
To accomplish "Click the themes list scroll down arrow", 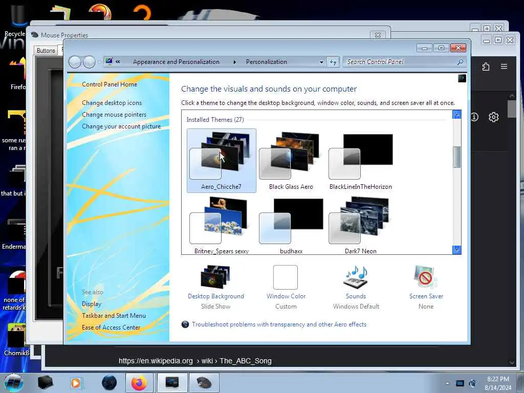I will 457,250.
